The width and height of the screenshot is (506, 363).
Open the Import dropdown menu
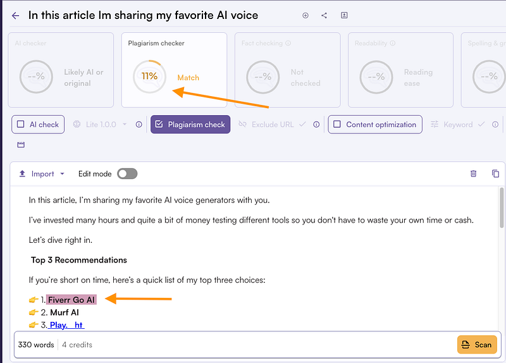coord(42,174)
